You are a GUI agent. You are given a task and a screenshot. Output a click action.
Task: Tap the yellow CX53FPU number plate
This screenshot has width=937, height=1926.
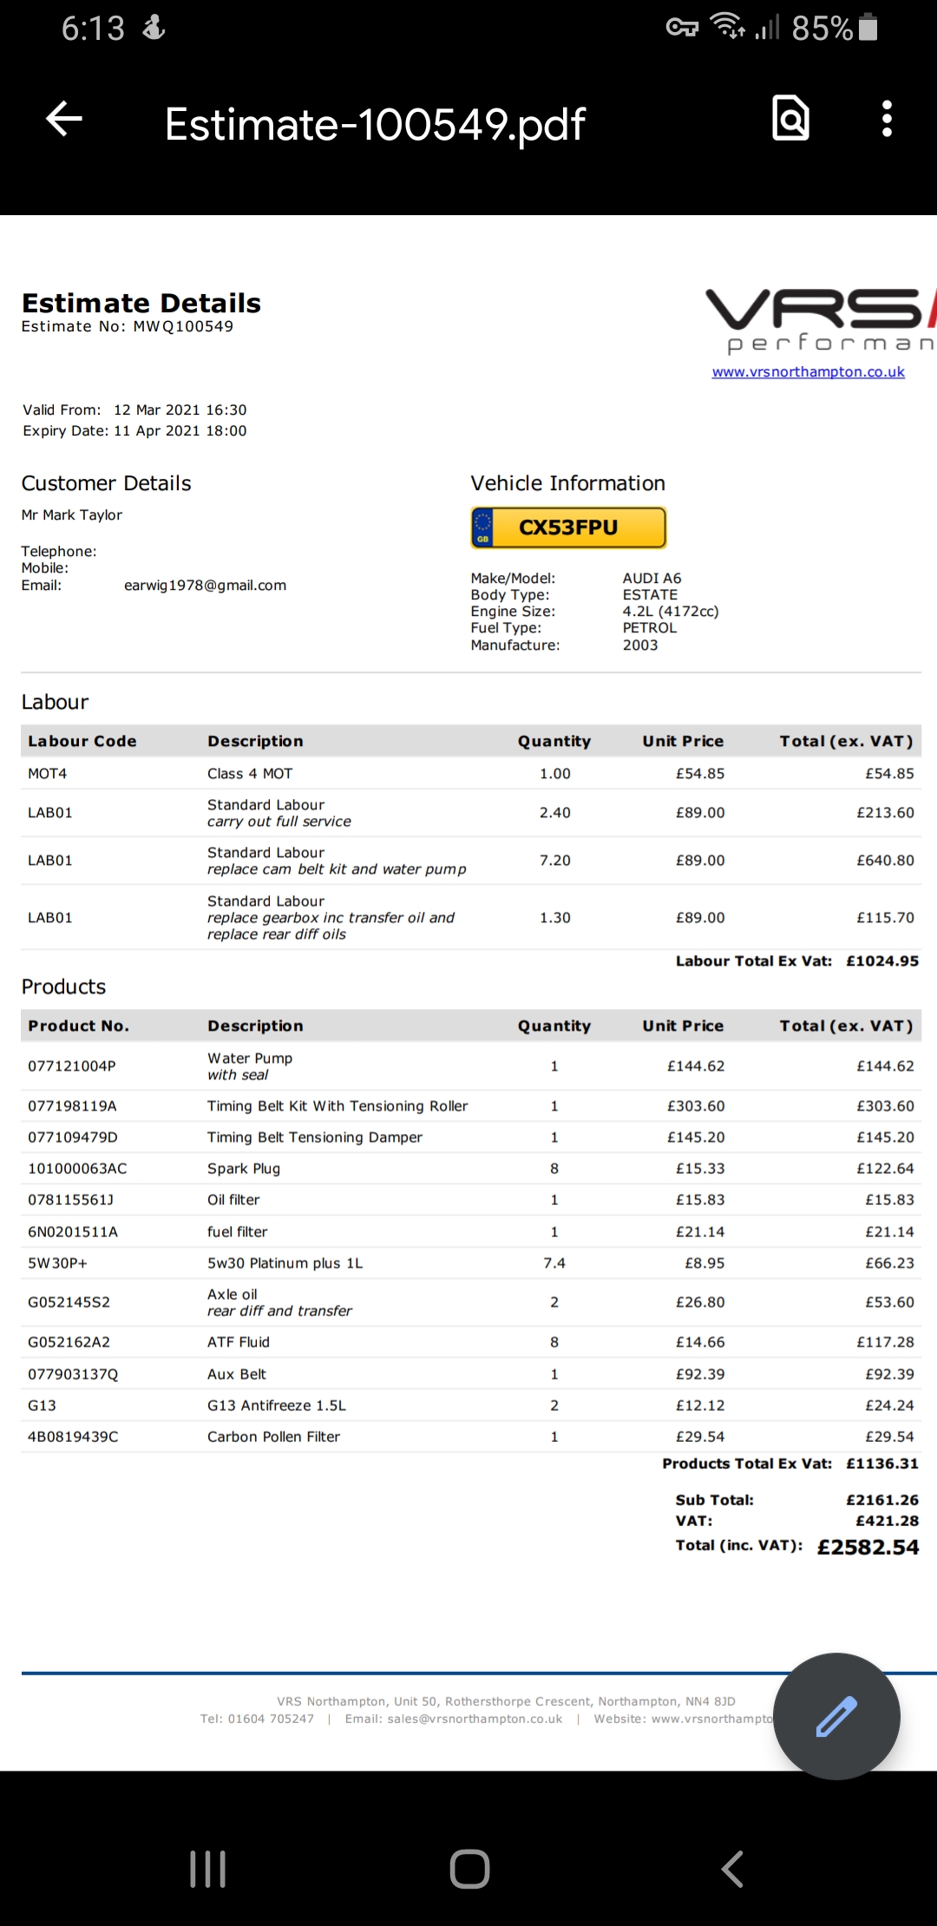(568, 527)
